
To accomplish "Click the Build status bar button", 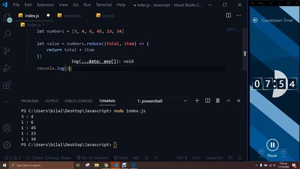I will [121, 158].
